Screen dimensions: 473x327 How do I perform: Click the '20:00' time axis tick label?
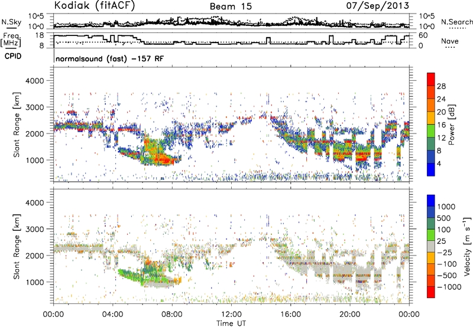[350, 315]
